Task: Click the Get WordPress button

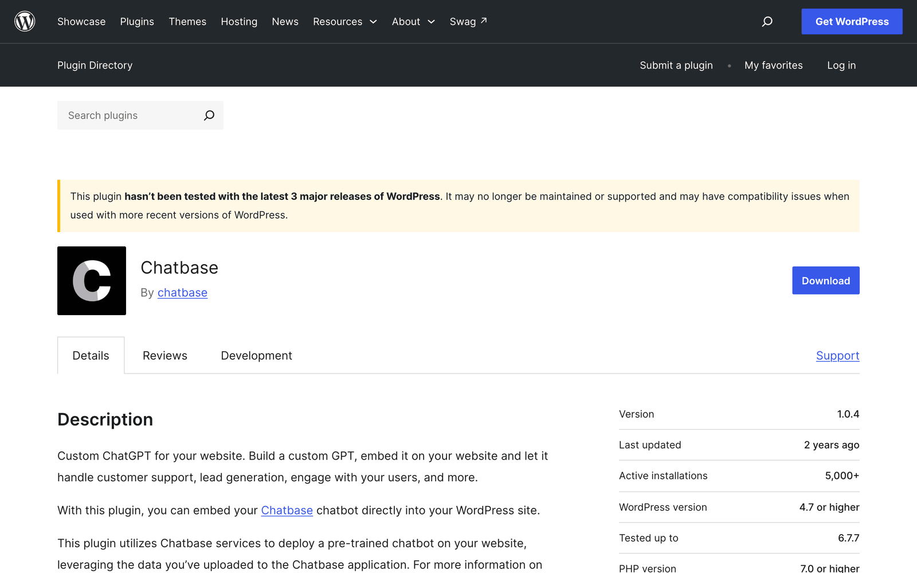Action: [852, 21]
